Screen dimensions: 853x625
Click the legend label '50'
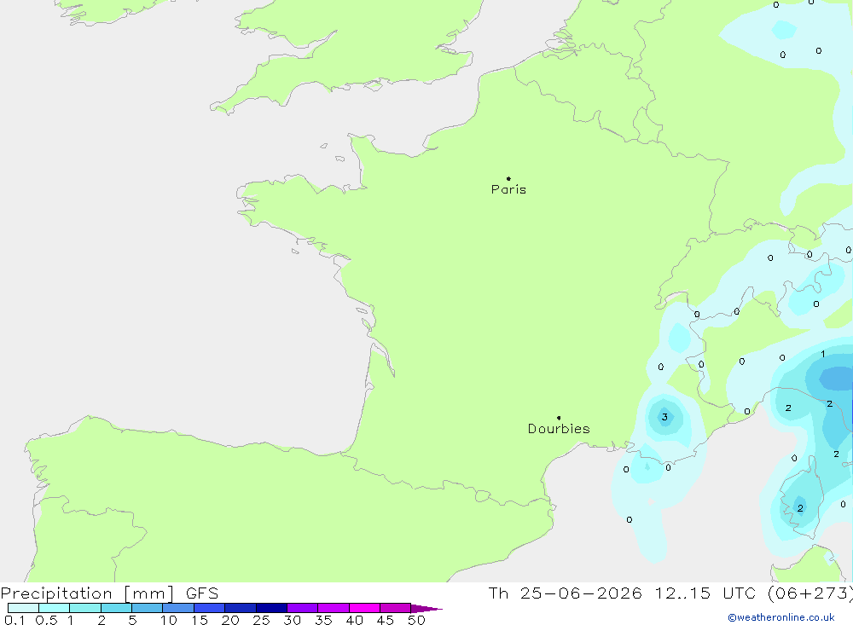pos(416,620)
